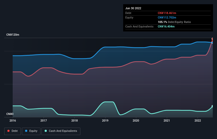This screenshot has height=139, width=217.
Task: Click the 2020 x-axis label
Action: pyautogui.click(x=136, y=121)
